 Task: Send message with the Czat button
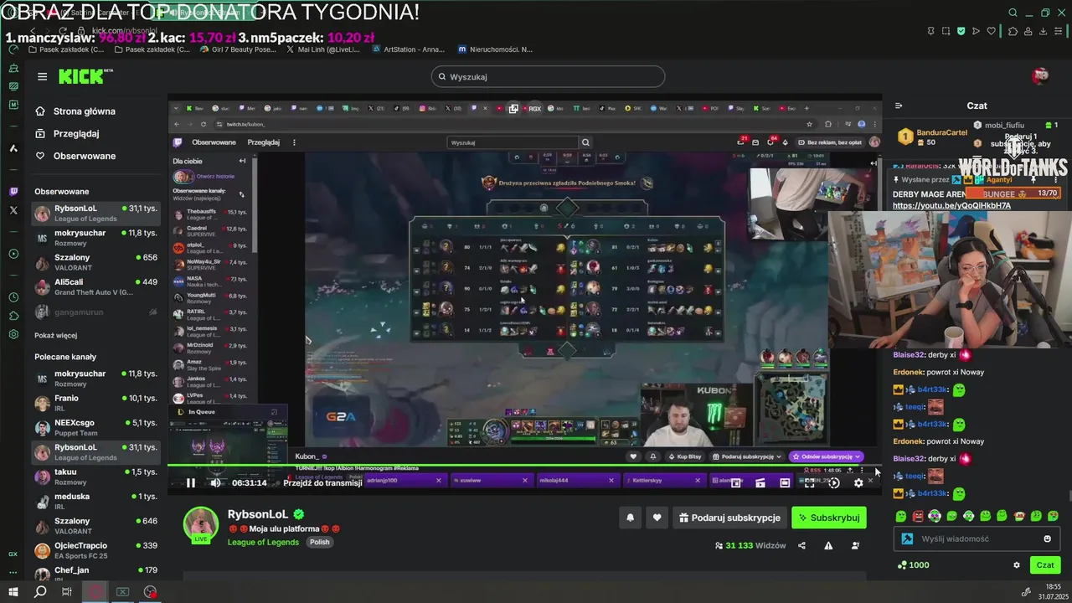tap(1045, 564)
